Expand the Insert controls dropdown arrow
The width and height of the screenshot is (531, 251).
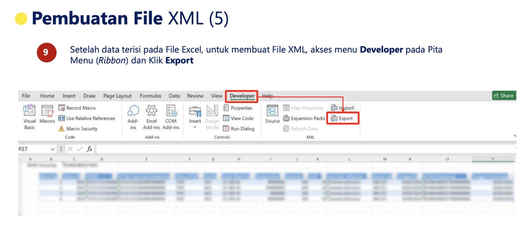195,127
